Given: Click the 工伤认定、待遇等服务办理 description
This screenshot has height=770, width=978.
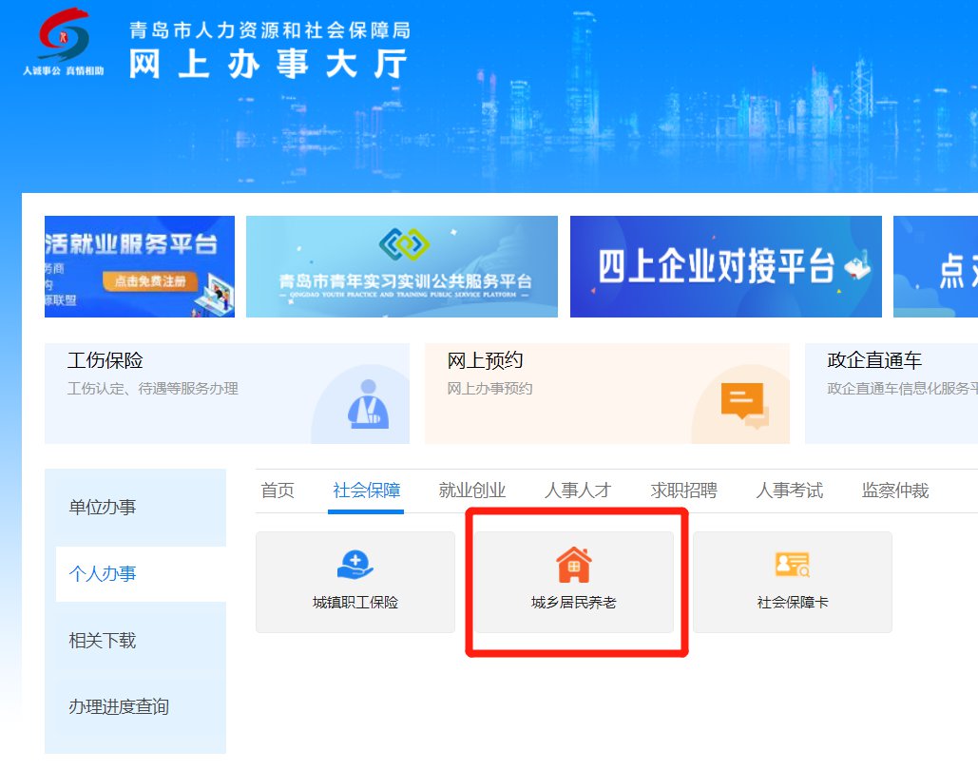Looking at the screenshot, I should [153, 389].
